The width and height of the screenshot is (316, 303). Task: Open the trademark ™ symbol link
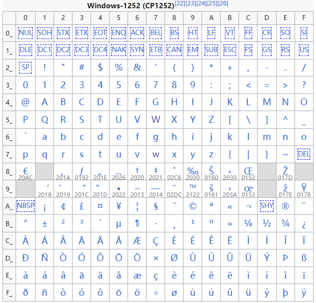(193, 187)
